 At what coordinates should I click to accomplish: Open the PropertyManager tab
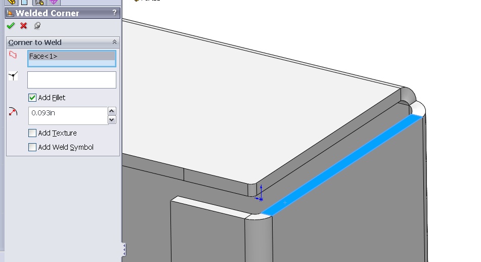(25, 3)
